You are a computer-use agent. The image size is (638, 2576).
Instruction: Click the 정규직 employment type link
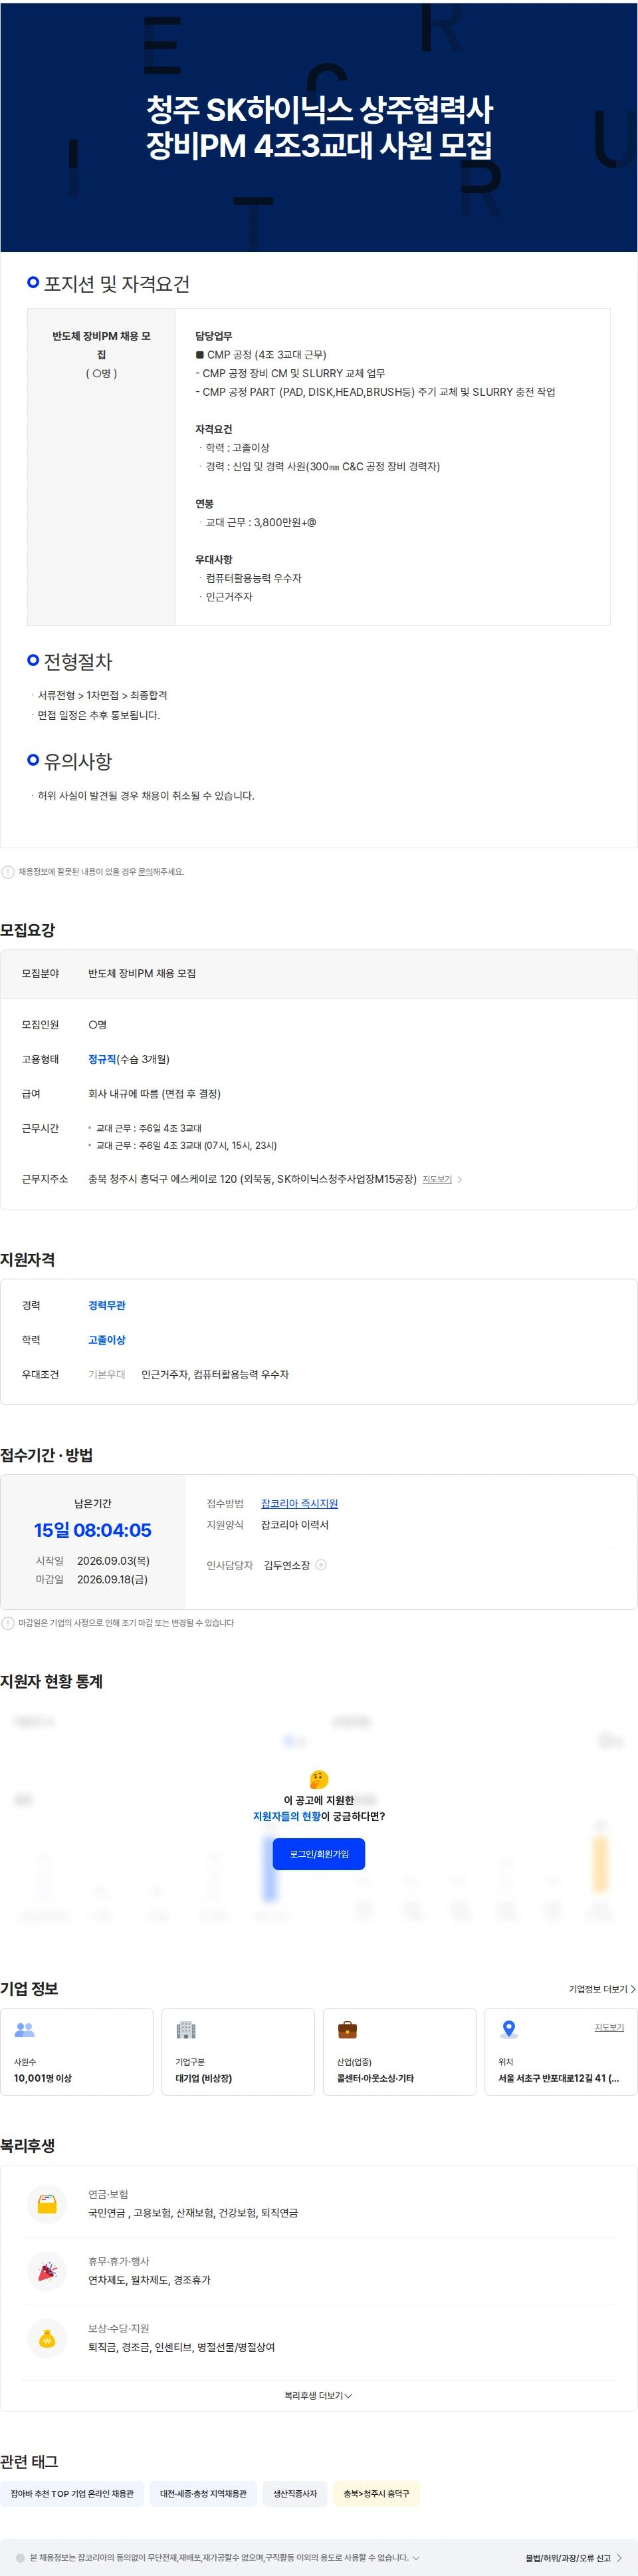coord(102,1059)
